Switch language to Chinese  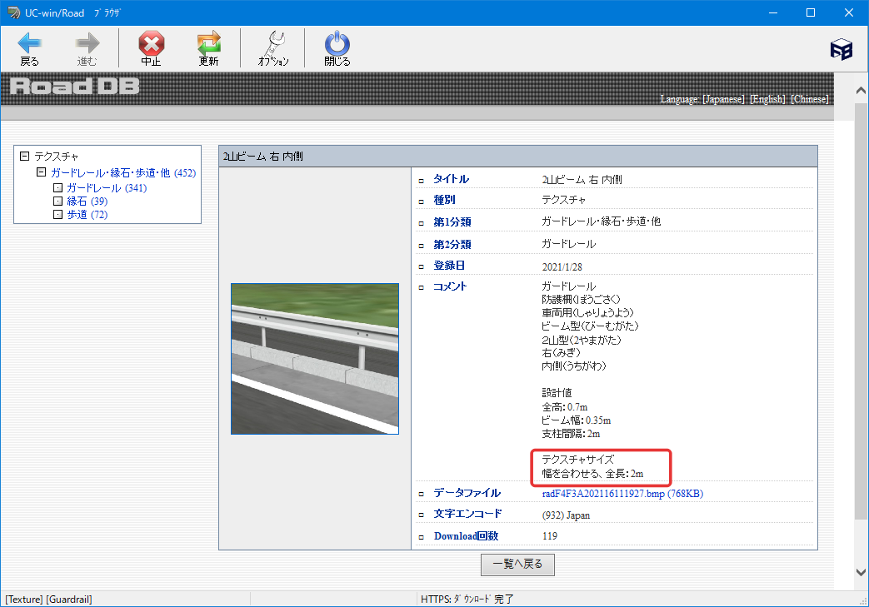810,99
